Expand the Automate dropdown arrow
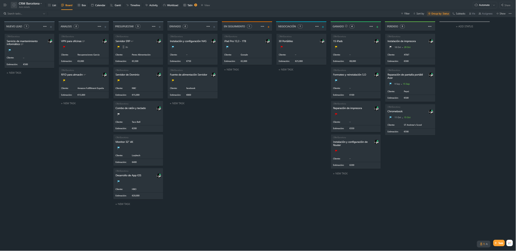Image resolution: width=516 pixels, height=251 pixels. [494, 5]
